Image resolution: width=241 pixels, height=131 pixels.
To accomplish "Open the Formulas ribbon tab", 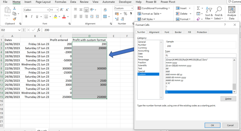I will pos(61,2).
